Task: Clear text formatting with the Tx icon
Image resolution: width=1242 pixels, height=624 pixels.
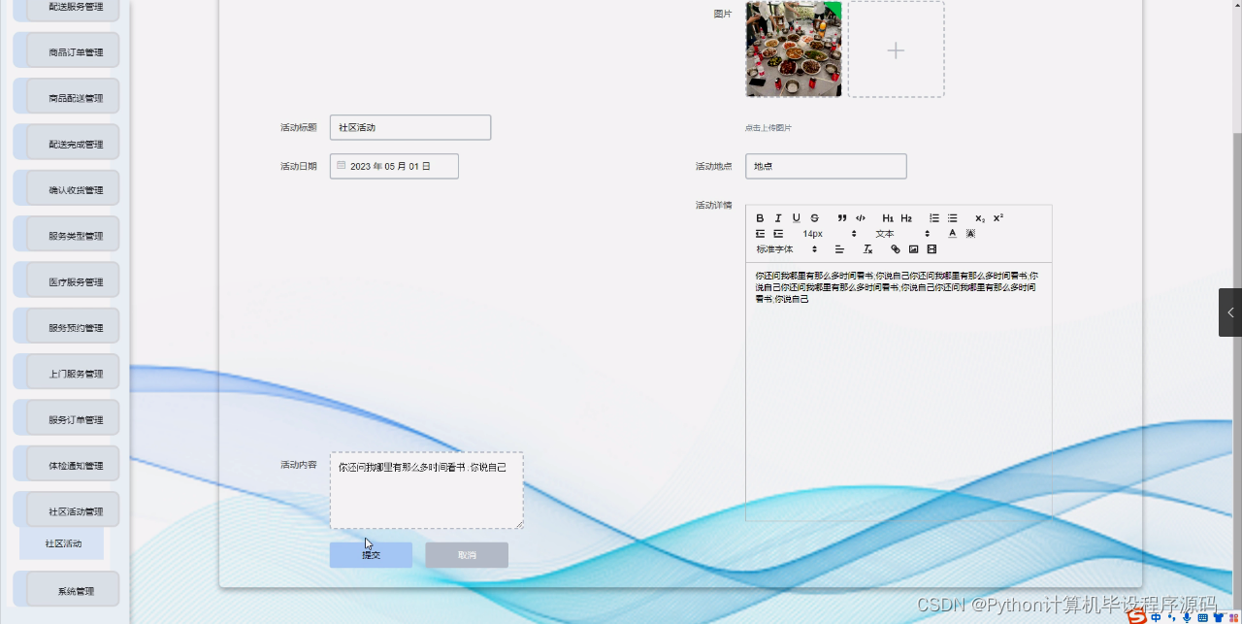Action: point(867,248)
